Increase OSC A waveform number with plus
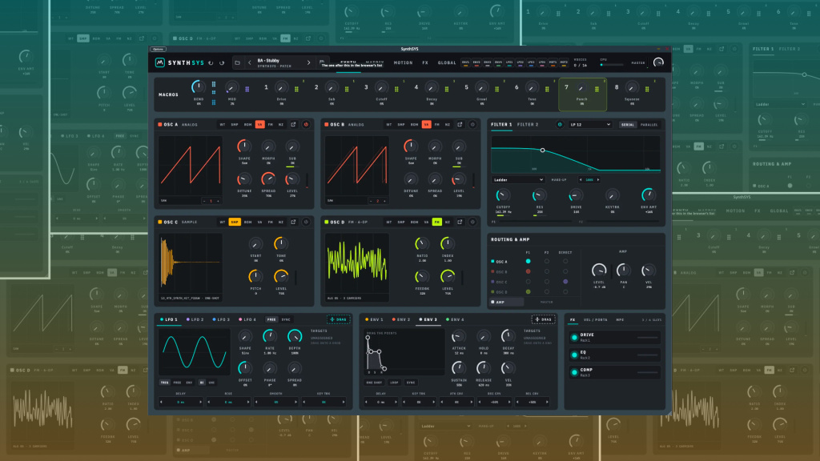Viewport: 820px width, 461px height. [x=218, y=201]
